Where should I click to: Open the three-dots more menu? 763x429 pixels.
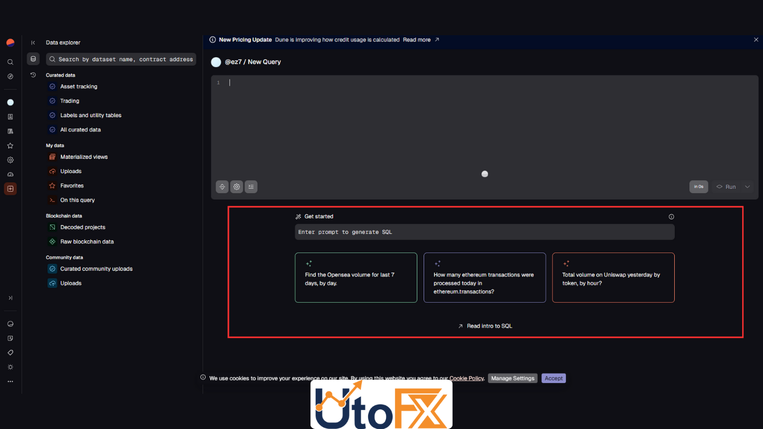[10, 382]
